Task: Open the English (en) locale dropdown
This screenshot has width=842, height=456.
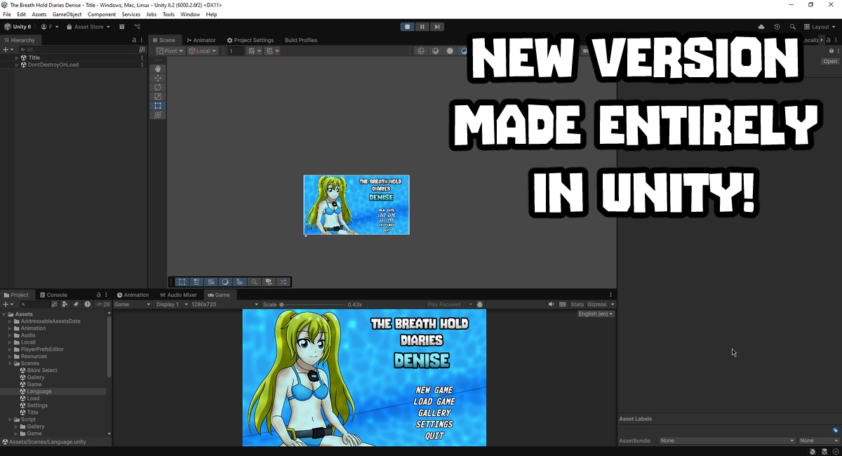Action: coord(596,314)
